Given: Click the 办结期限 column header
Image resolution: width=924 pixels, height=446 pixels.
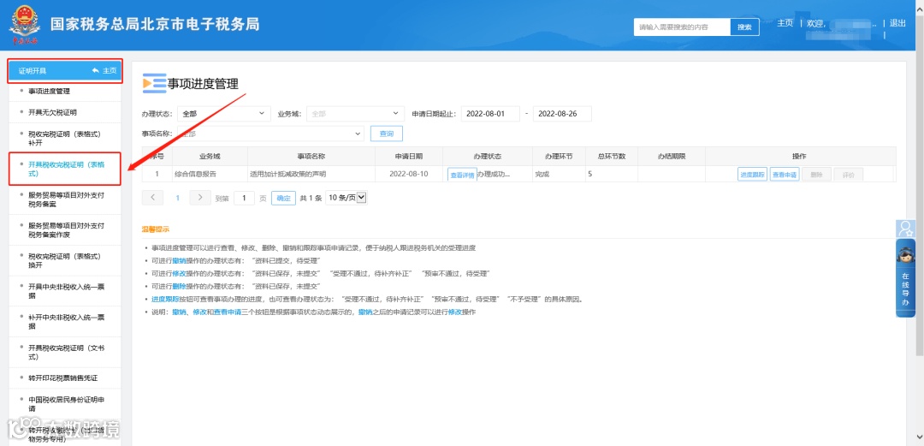Looking at the screenshot, I should [x=672, y=157].
